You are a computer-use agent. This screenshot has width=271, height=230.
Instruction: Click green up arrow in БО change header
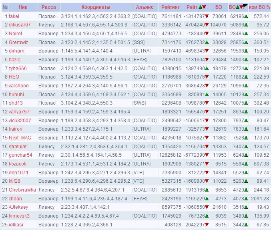coord(237,7)
